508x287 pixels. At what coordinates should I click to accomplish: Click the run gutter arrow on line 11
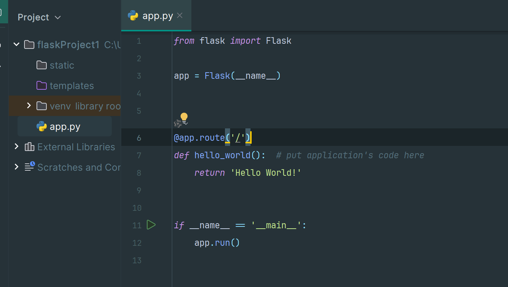pyautogui.click(x=151, y=225)
